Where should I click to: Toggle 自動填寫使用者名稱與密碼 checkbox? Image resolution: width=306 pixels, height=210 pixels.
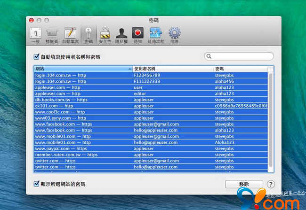[x=37, y=57]
